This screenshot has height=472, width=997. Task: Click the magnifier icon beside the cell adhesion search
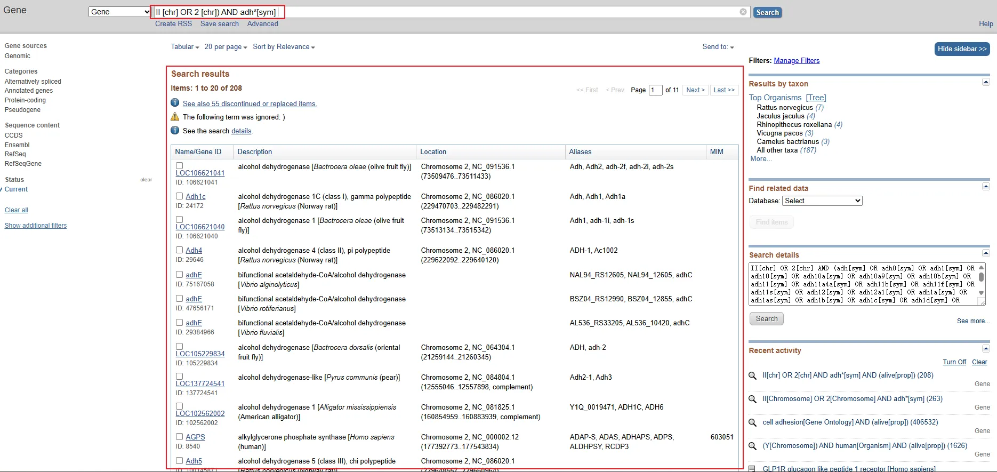tap(752, 422)
